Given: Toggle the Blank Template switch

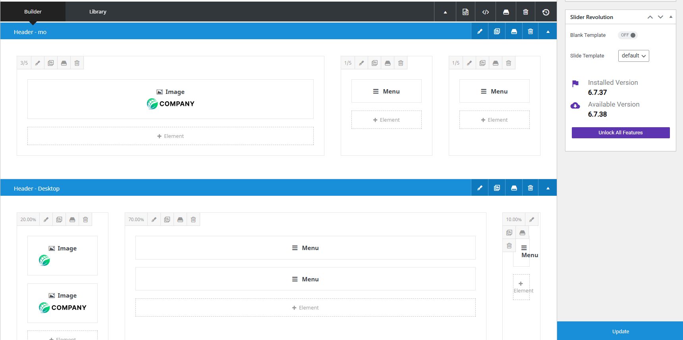Looking at the screenshot, I should click(628, 35).
